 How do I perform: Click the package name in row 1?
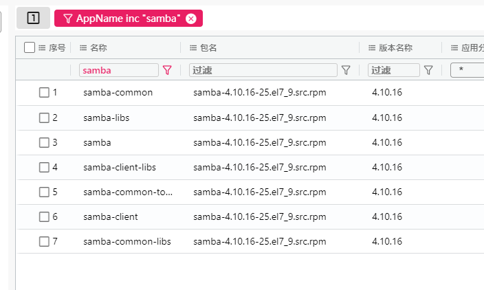pos(260,92)
